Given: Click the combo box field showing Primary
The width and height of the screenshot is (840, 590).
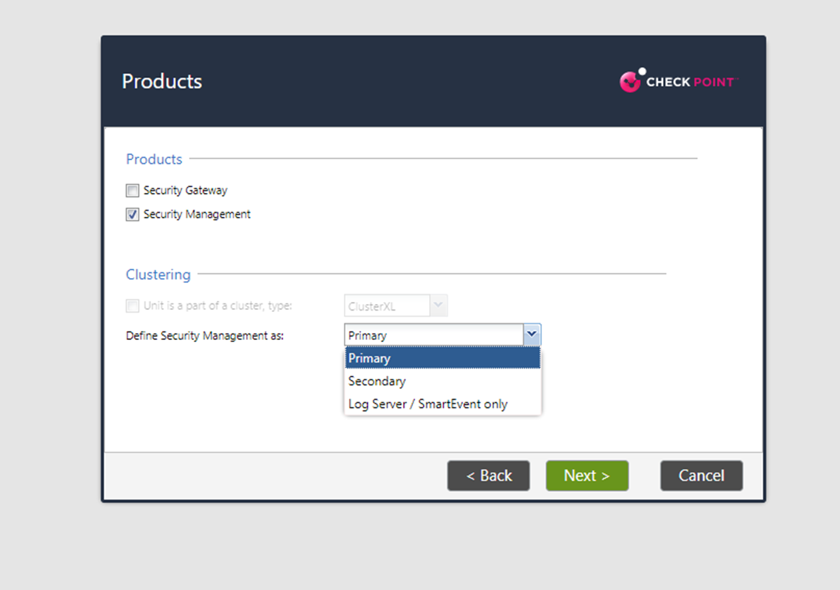Looking at the screenshot, I should point(434,335).
